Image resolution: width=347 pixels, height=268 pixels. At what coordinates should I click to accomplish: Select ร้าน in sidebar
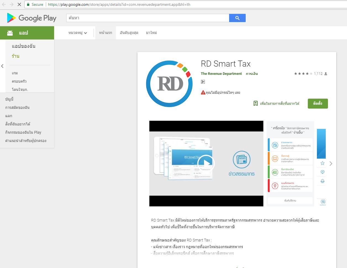[x=16, y=56]
